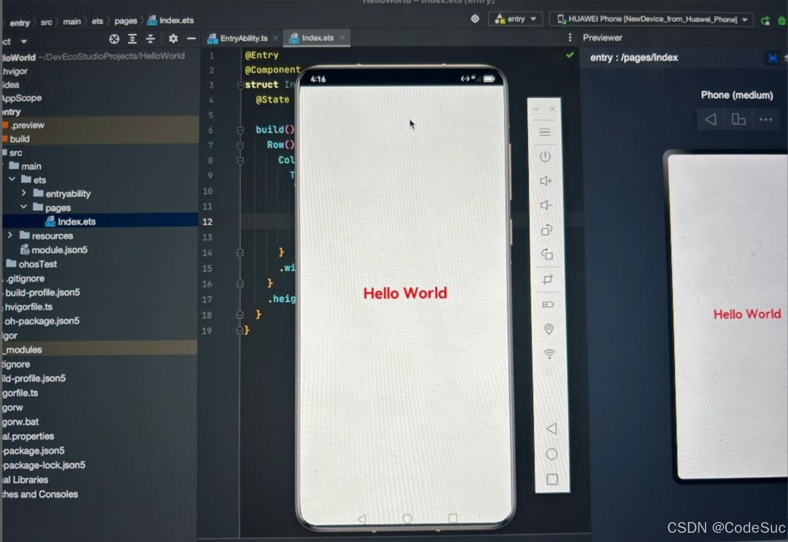Open emulator location pin settings
788x542 pixels.
pyautogui.click(x=549, y=329)
